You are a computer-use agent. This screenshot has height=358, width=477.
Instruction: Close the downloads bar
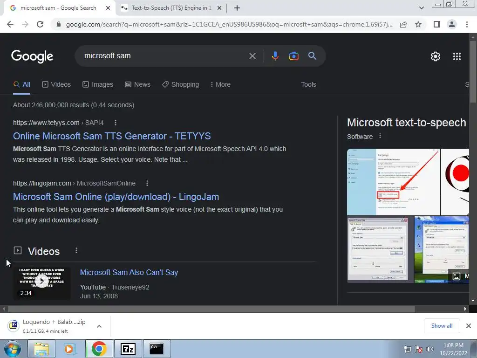click(469, 326)
